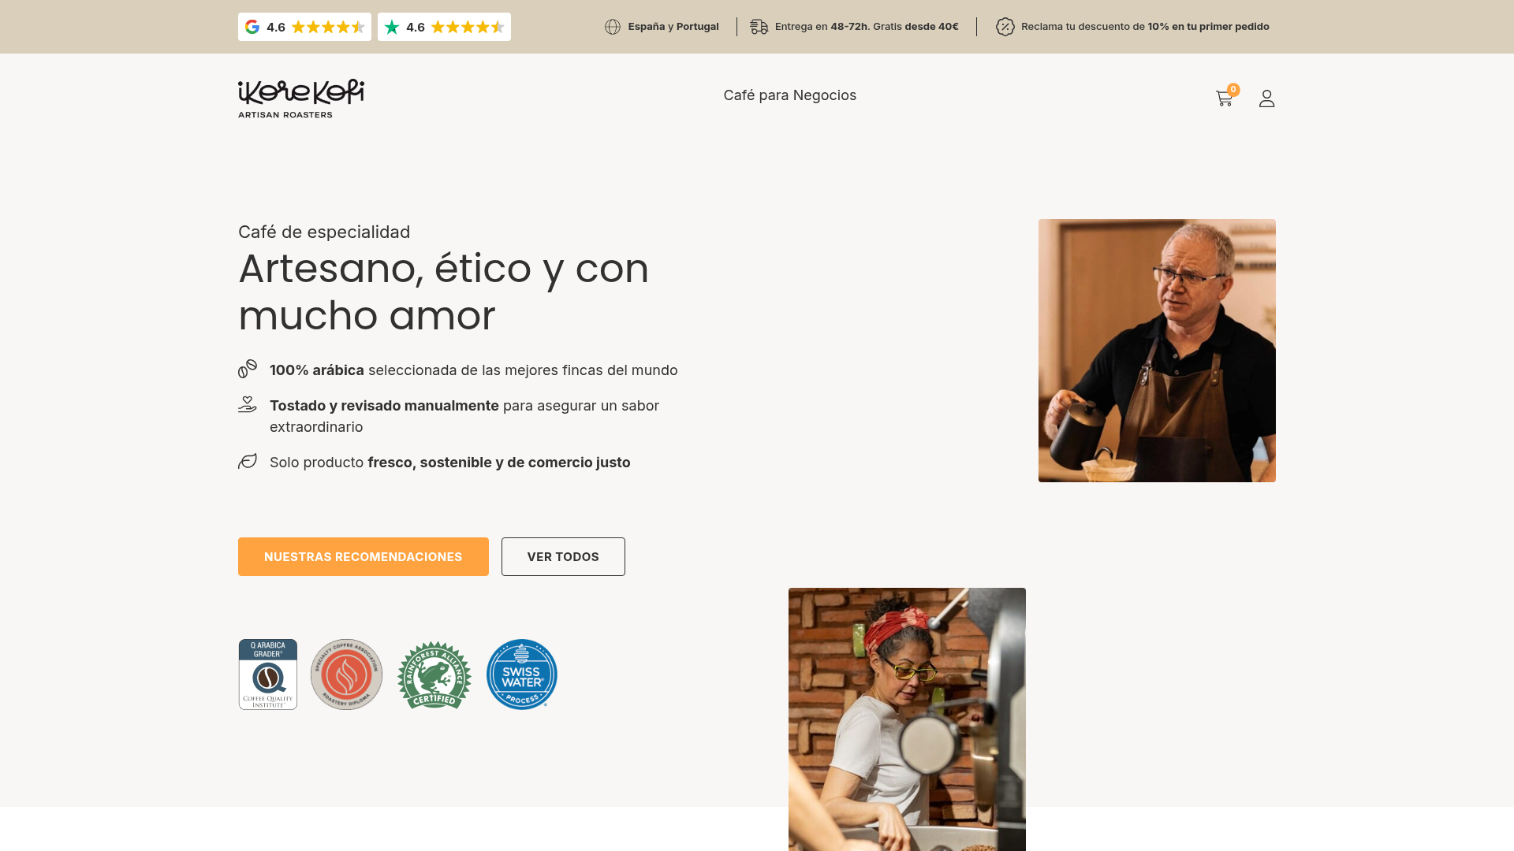Screen dimensions: 1514x851
Task: Click the globe icon for España y Portugal
Action: 613,27
